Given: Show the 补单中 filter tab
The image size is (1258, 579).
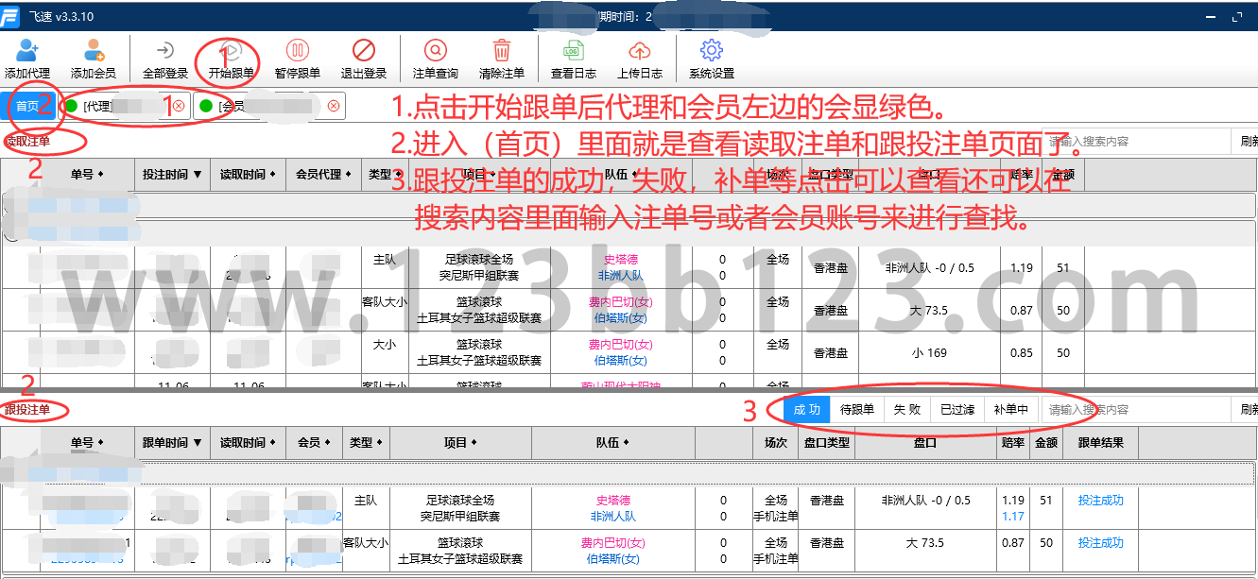Looking at the screenshot, I should (x=1011, y=410).
